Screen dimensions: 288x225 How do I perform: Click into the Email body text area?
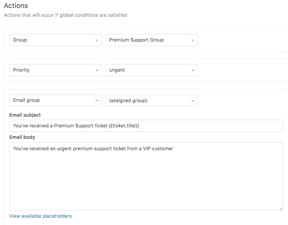[x=146, y=179]
